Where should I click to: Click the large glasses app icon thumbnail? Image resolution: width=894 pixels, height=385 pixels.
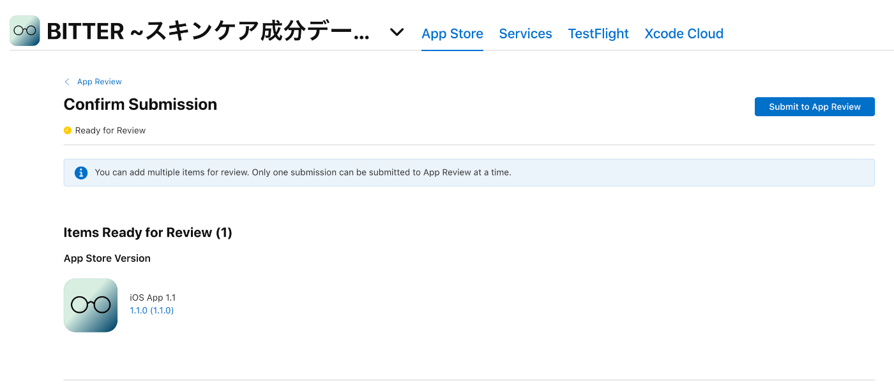91,305
